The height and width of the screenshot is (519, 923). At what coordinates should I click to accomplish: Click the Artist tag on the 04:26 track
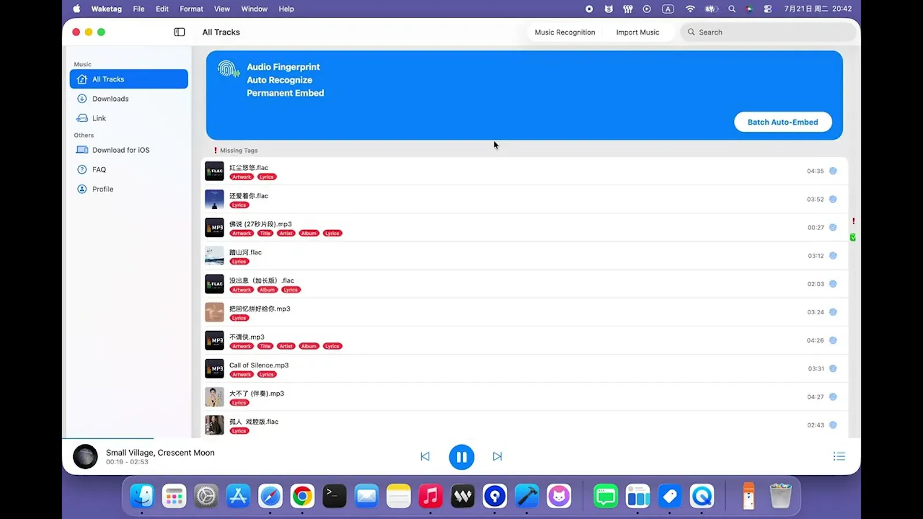coord(286,347)
